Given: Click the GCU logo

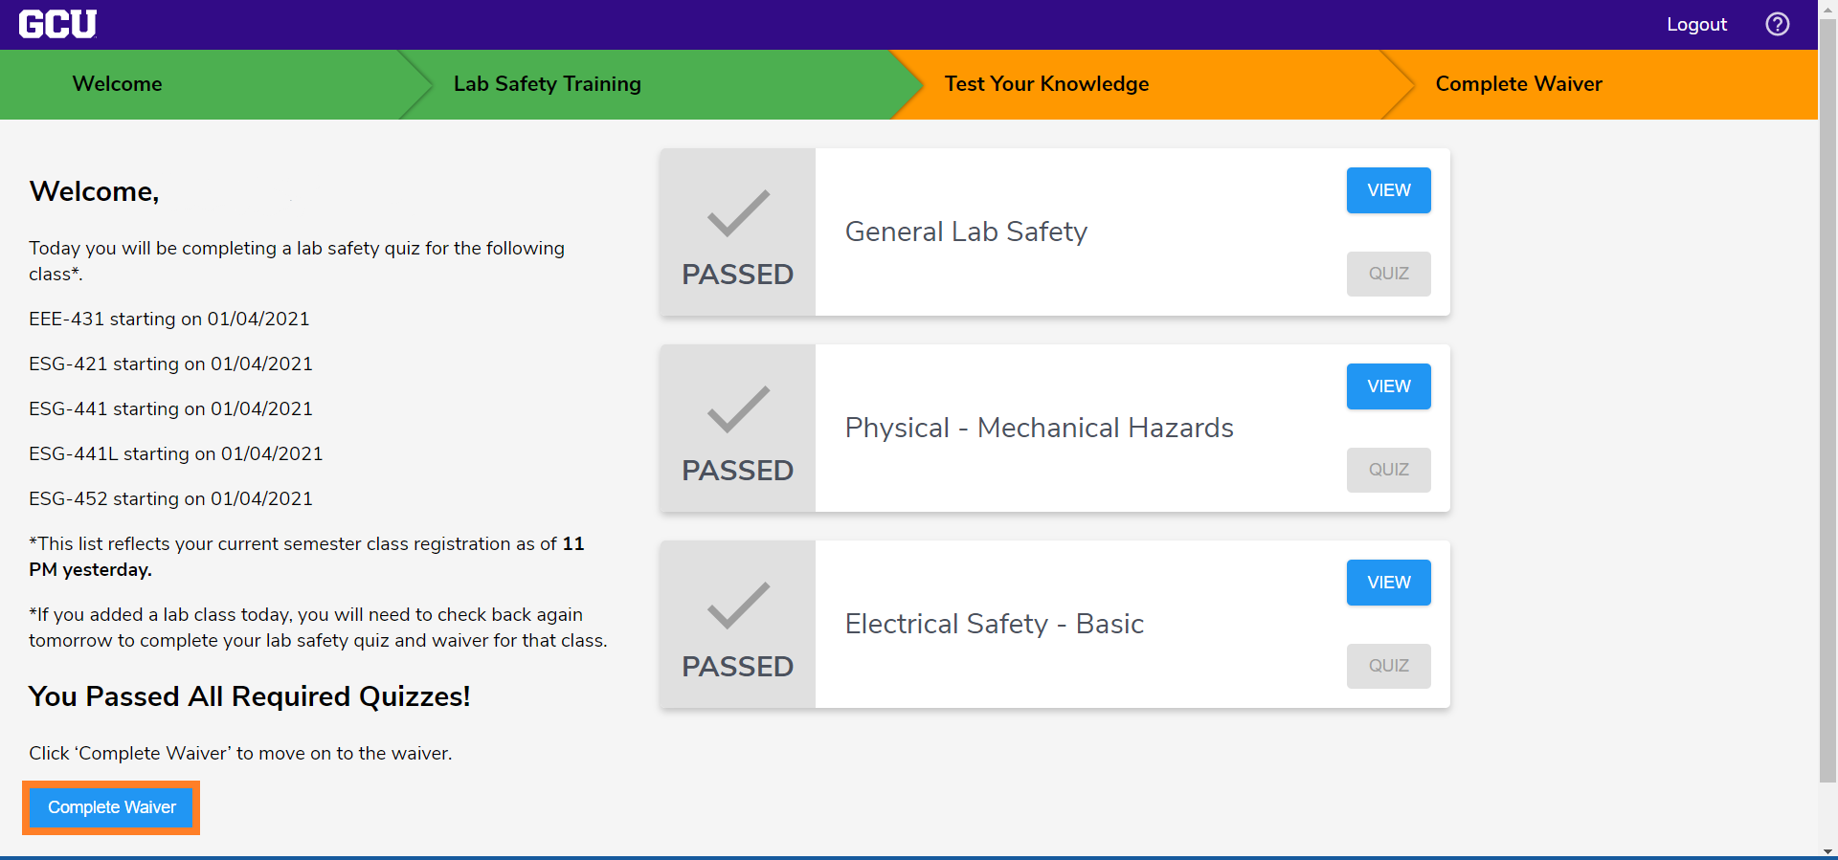Looking at the screenshot, I should click(x=57, y=24).
